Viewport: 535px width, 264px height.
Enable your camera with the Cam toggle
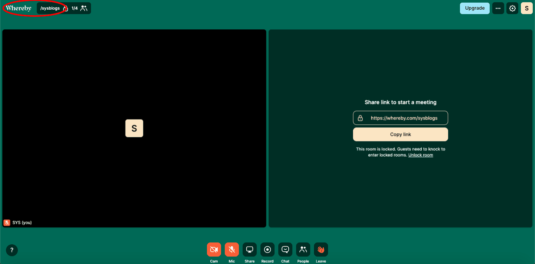click(214, 249)
